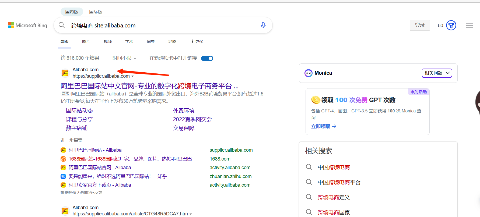
Task: Start voice search with microphone icon
Action: 263,25
